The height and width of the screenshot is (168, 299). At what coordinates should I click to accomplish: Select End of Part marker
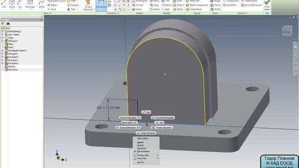(11, 70)
